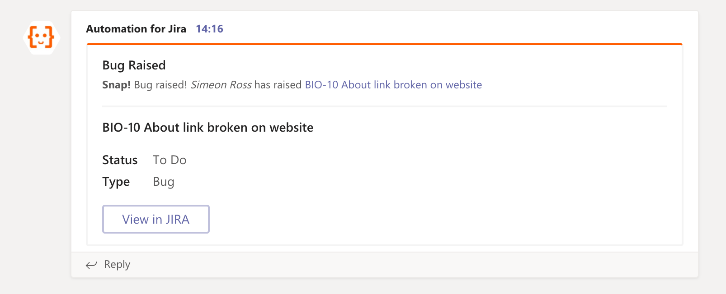Screen dimensions: 726x294
Task: Click the 'has raised' text in message
Action: (x=278, y=85)
